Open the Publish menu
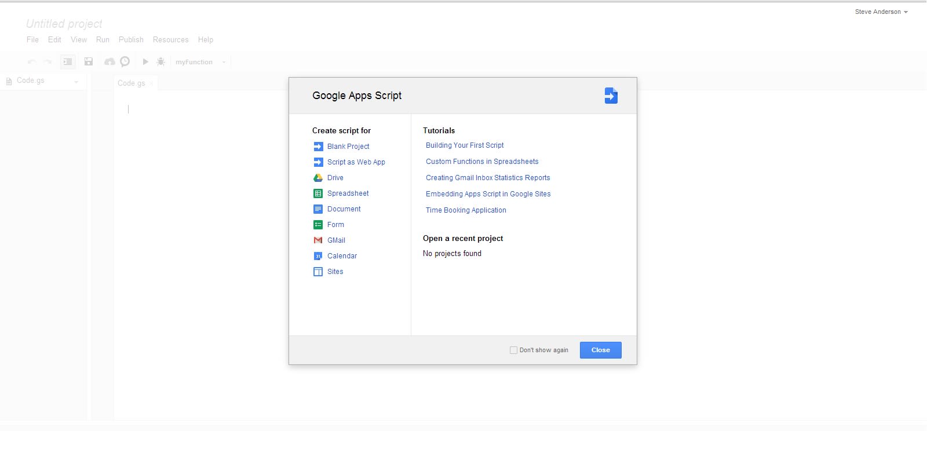Image resolution: width=927 pixels, height=464 pixels. coord(131,39)
